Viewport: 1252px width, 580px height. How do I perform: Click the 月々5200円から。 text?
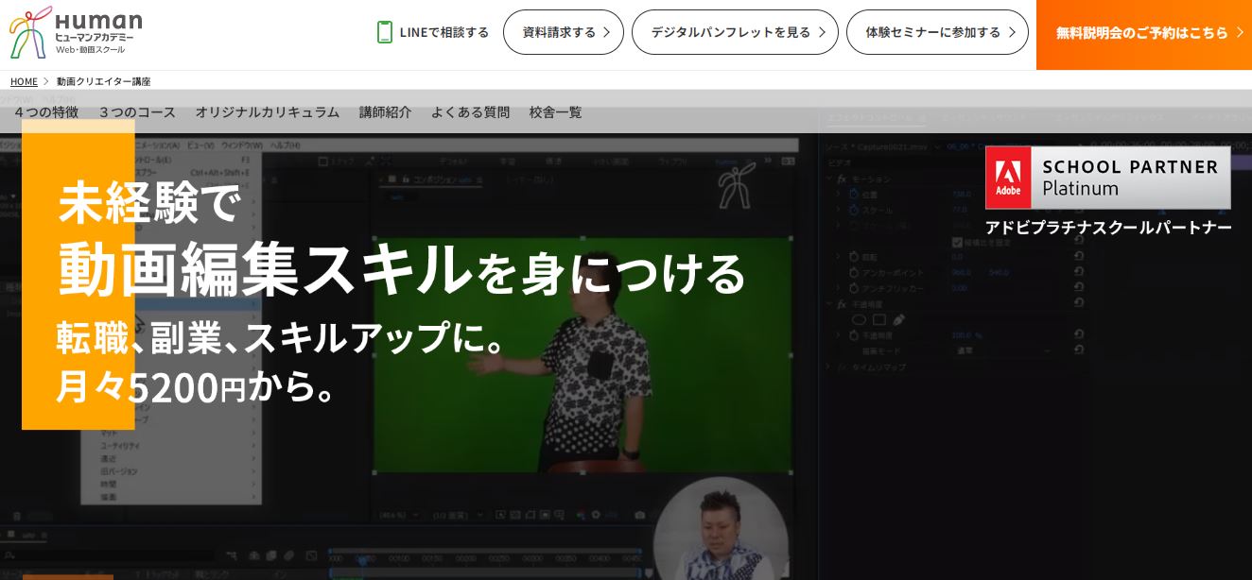196,385
